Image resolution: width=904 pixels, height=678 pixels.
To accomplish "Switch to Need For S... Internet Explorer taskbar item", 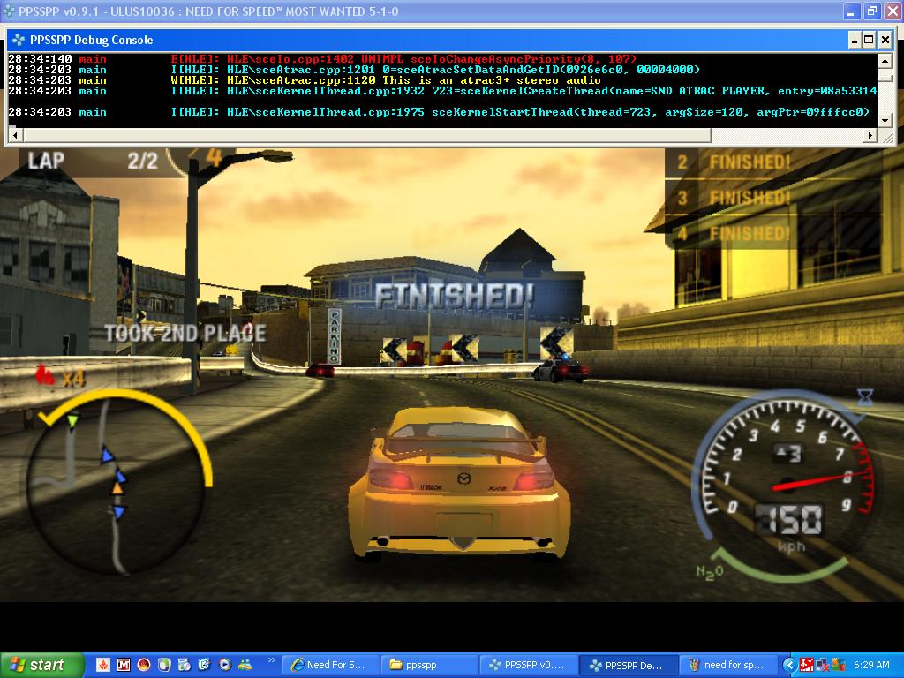I will click(x=330, y=665).
